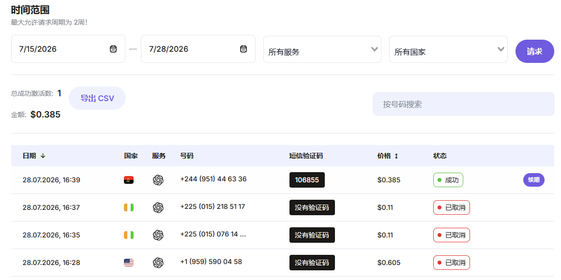Click the 续期 button in the 16:39 row
561x280 pixels.
534,180
